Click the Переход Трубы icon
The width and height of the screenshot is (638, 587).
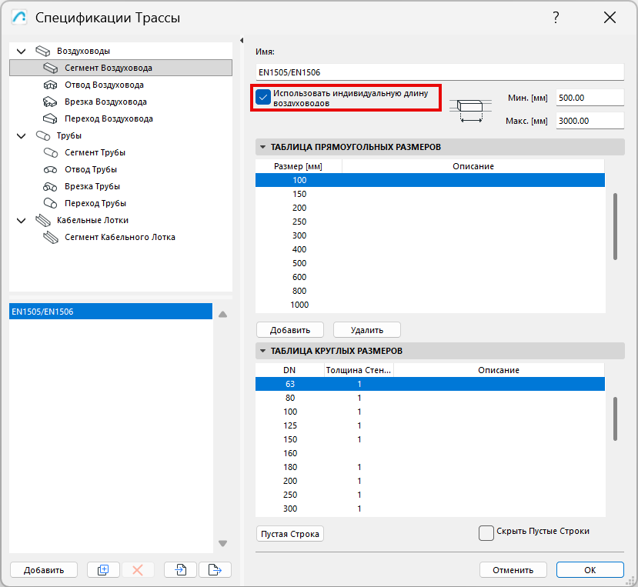[x=51, y=203]
